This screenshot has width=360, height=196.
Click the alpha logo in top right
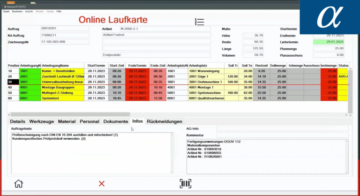pyautogui.click(x=330, y=17)
